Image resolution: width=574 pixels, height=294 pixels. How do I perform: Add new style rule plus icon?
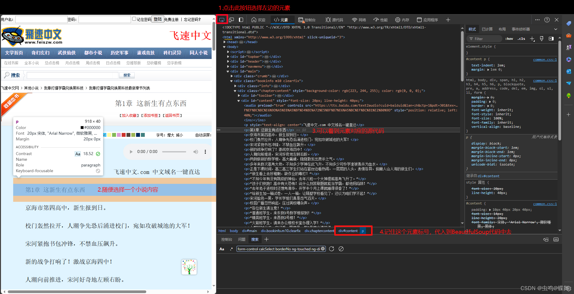pyautogui.click(x=532, y=39)
